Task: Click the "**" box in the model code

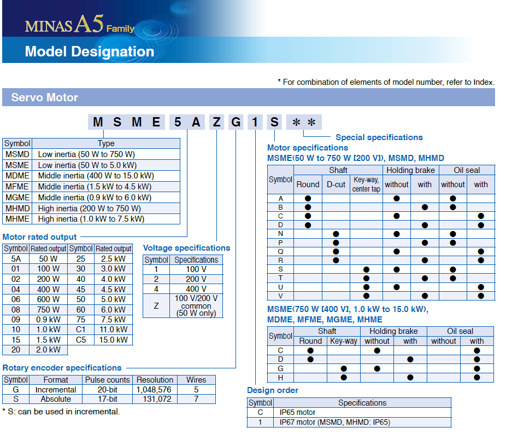Action: [x=304, y=122]
